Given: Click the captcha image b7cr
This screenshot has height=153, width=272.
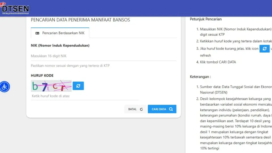Looking at the screenshot, I should [x=51, y=86].
